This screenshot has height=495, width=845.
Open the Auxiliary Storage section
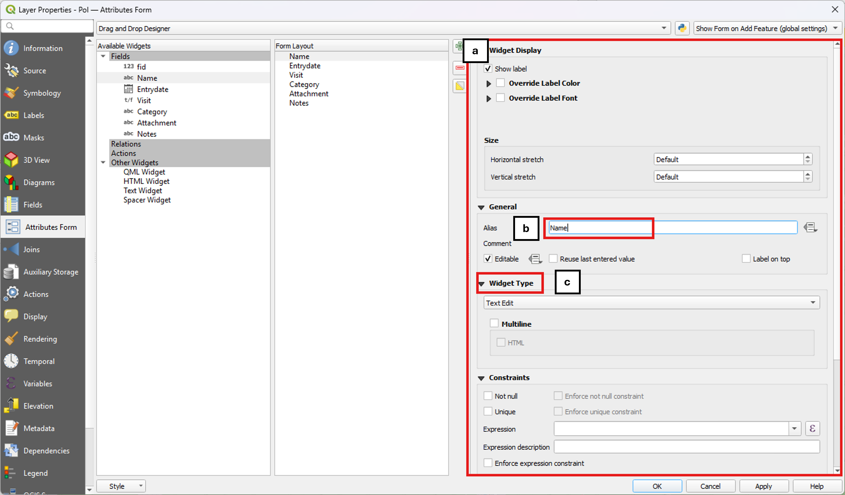[x=51, y=272]
